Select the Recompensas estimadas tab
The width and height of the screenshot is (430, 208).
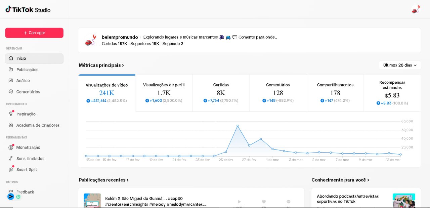tap(392, 93)
